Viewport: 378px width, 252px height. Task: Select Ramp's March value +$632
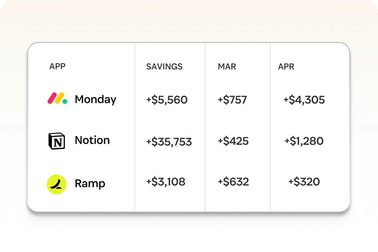[233, 182]
